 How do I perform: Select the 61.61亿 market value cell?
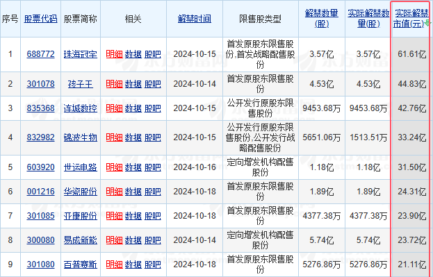tap(411, 54)
